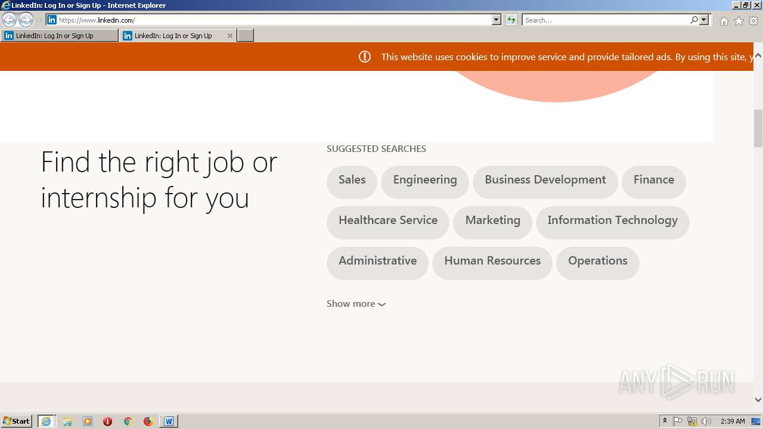Click the address bar URL field
Image resolution: width=763 pixels, height=429 pixels.
click(x=274, y=20)
